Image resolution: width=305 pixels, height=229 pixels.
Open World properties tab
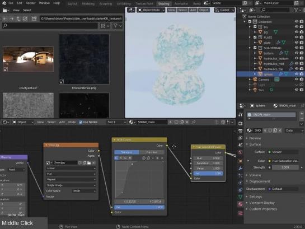pyautogui.click(x=241, y=152)
